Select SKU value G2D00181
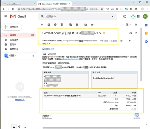Viewport: 150px width, 129px height. pos(102,96)
